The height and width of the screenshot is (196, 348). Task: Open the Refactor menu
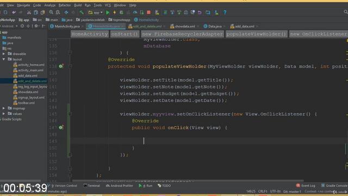click(x=64, y=5)
